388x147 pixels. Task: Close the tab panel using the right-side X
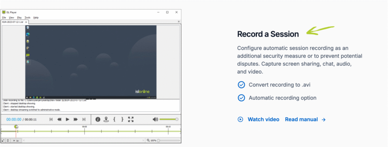179,21
